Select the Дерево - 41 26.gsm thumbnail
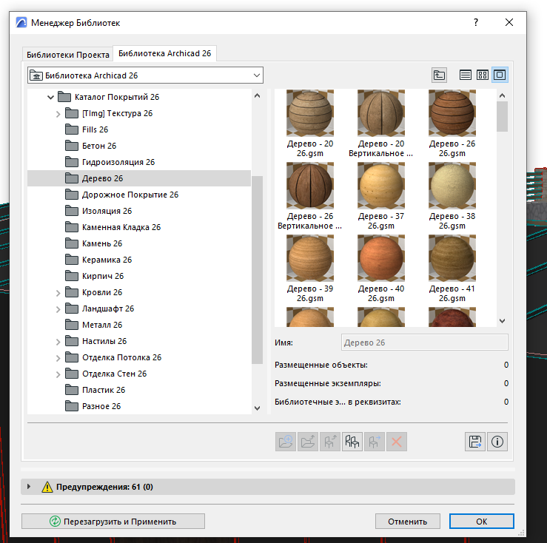 [452, 258]
